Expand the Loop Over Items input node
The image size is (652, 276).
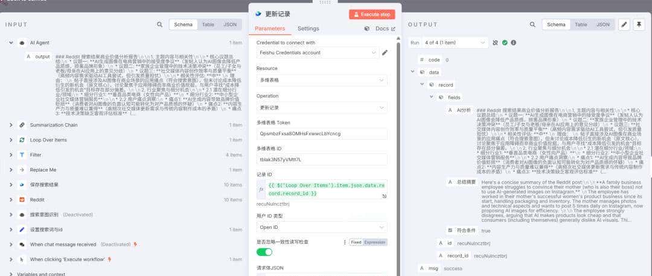[x=10, y=140]
